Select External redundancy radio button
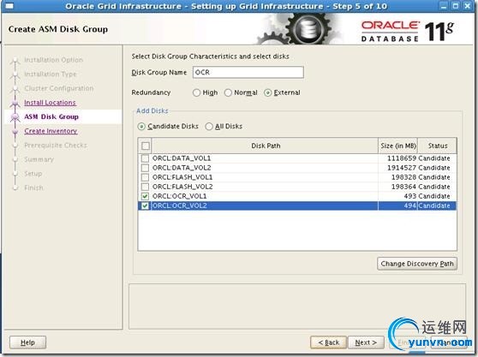Image resolution: width=478 pixels, height=357 pixels. 267,92
